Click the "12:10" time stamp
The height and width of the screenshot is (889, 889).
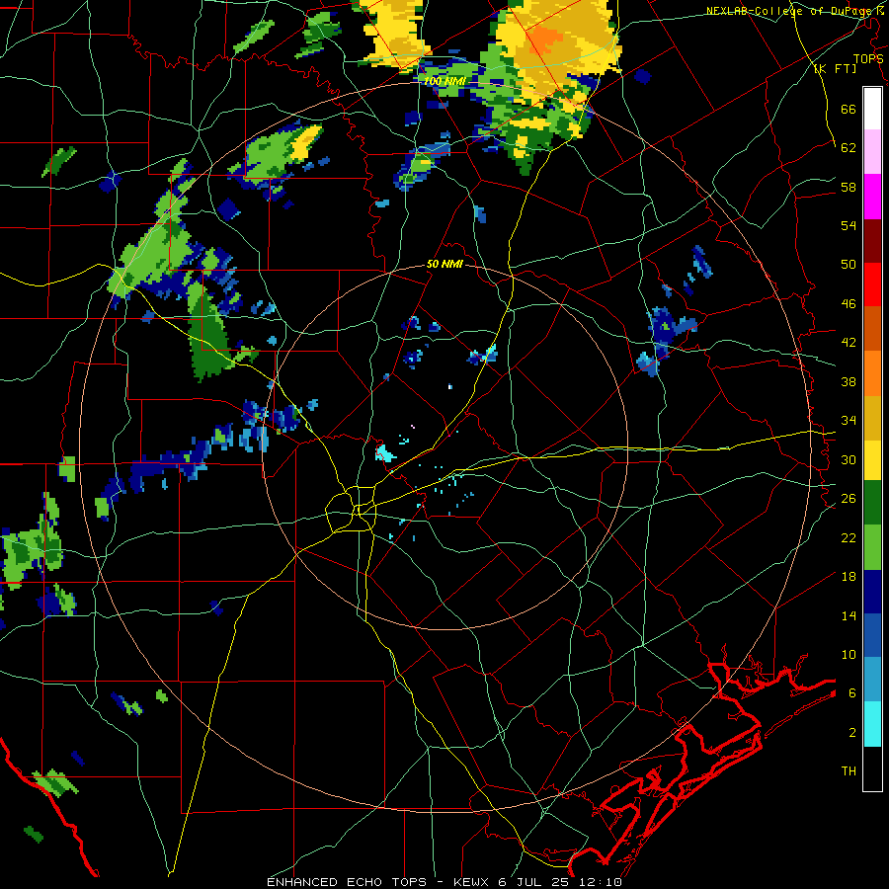coord(601,882)
